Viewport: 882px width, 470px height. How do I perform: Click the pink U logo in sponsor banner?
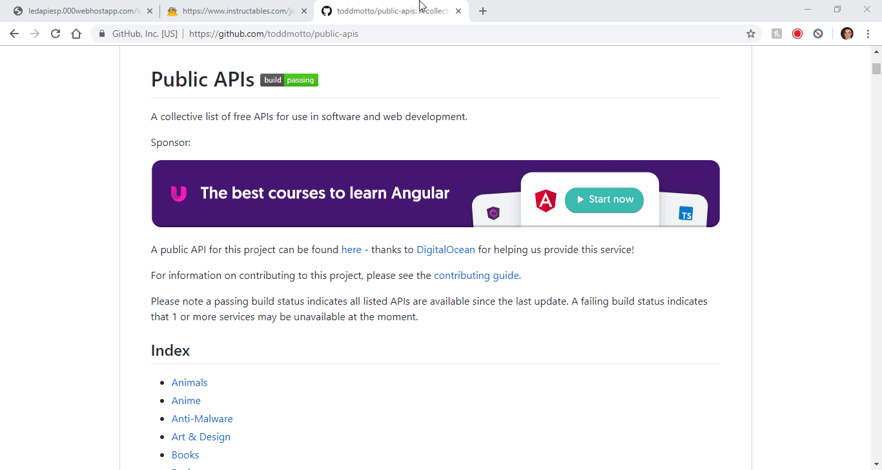coord(179,194)
